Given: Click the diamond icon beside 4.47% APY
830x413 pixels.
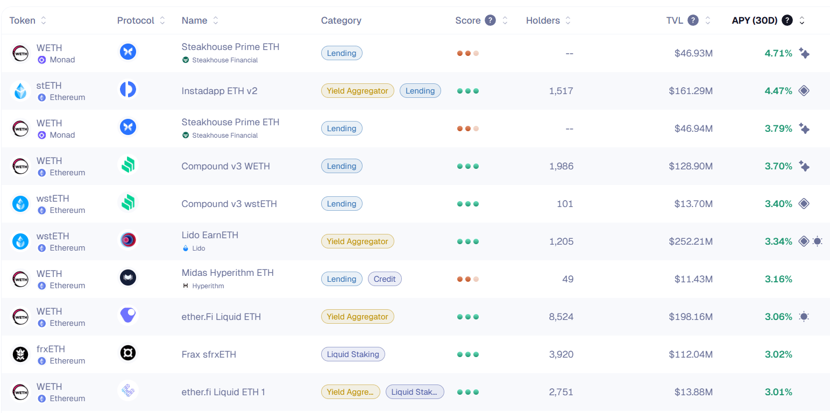Looking at the screenshot, I should 804,91.
